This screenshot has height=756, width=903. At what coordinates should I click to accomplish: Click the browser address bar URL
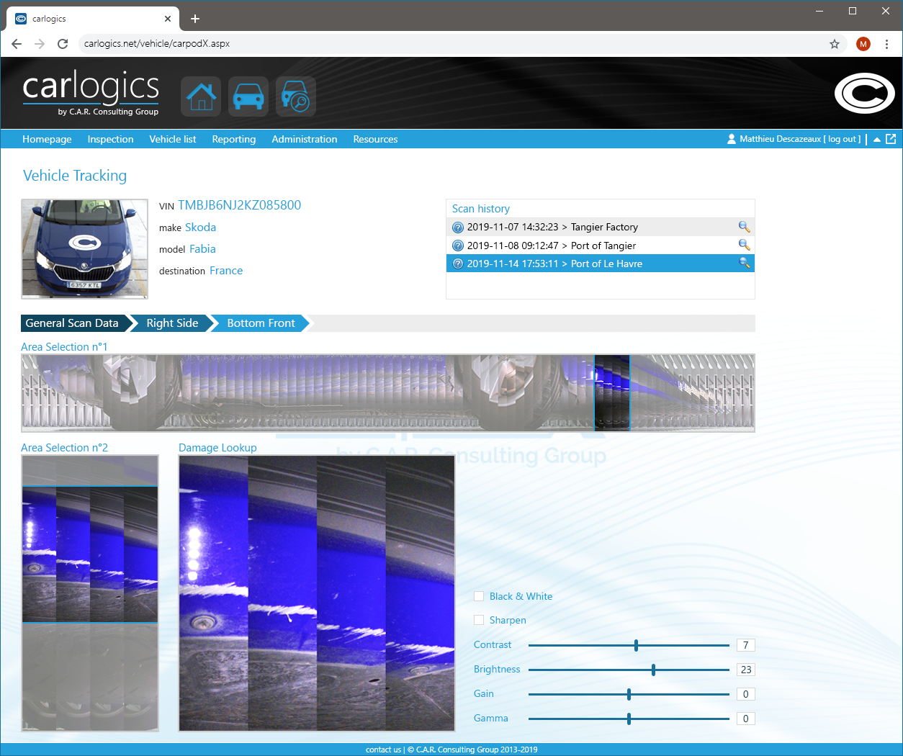pos(157,44)
